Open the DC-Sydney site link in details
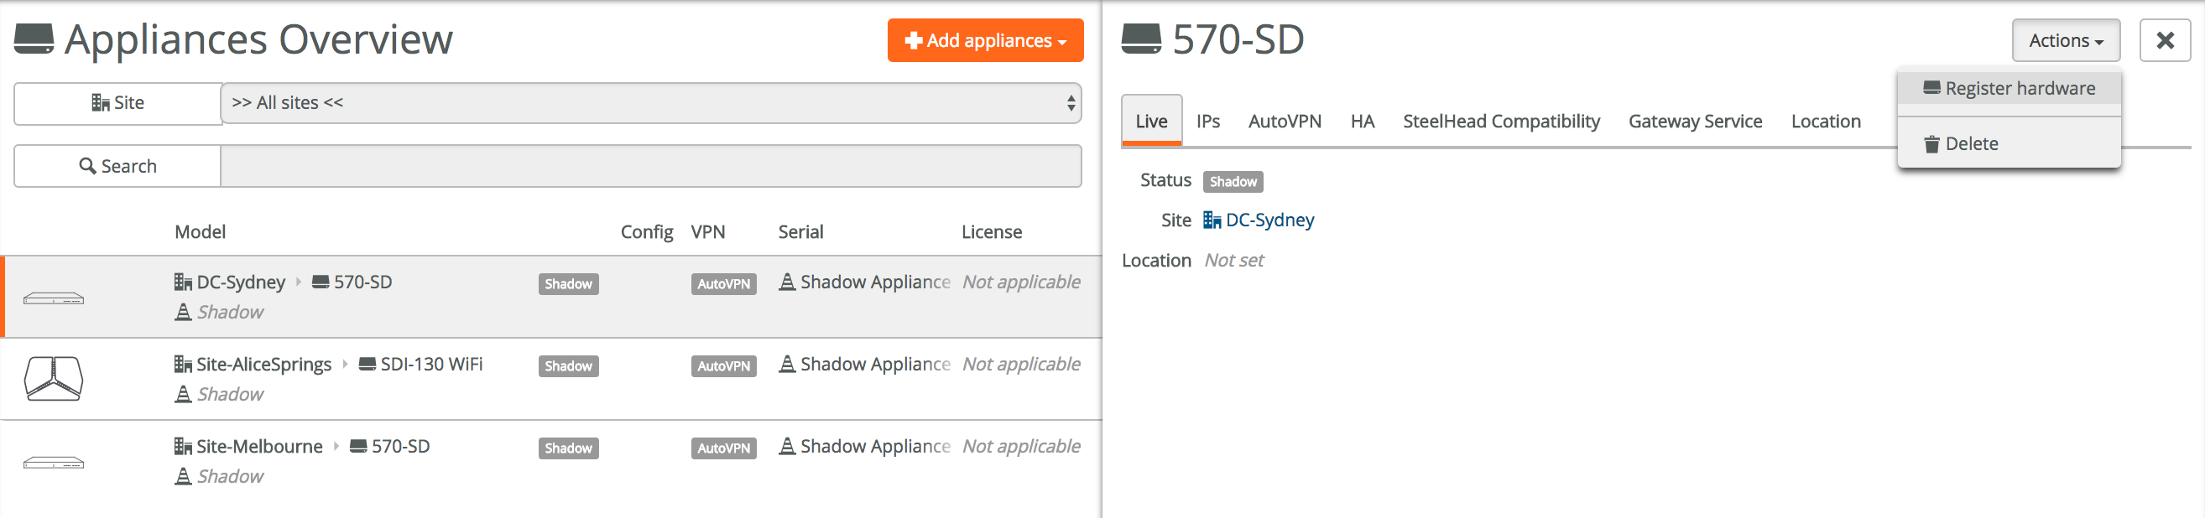 coord(1269,220)
